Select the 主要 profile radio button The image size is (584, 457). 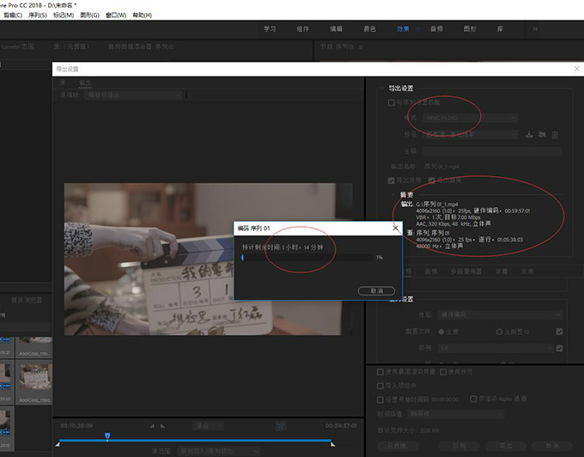click(441, 332)
